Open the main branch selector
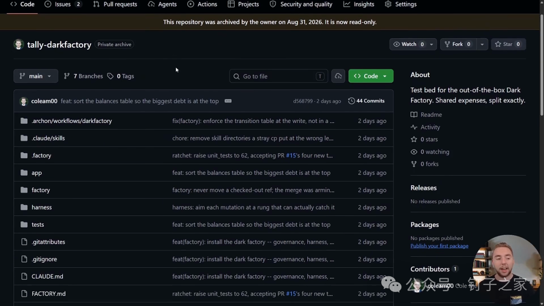This screenshot has width=544, height=306. click(36, 76)
